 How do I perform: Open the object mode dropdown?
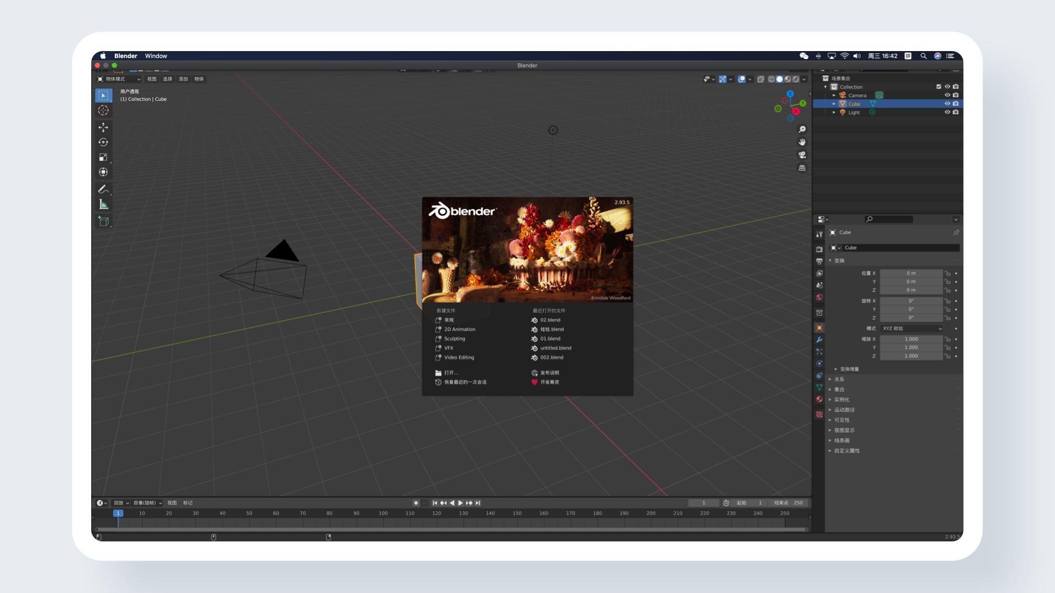pyautogui.click(x=119, y=79)
